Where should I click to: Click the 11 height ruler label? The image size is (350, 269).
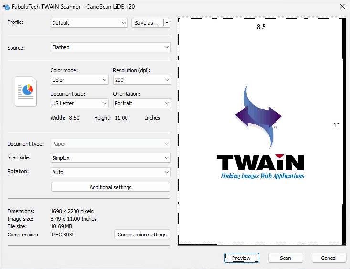click(336, 125)
